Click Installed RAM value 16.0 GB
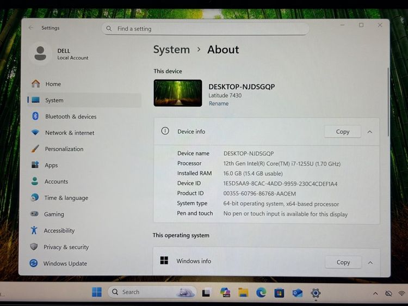 coord(253,174)
